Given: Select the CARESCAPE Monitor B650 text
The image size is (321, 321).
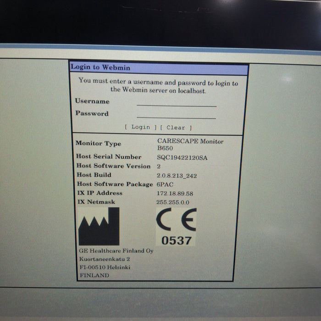Looking at the screenshot, I should (190, 145).
